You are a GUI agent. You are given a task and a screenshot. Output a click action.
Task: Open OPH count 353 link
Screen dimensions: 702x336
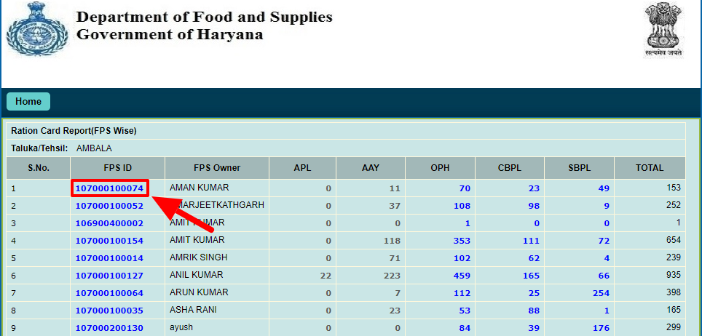coord(462,241)
